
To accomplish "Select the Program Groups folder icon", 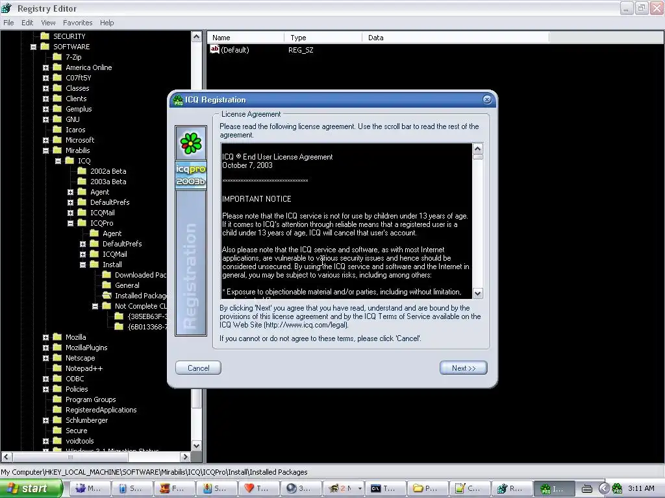I will click(57, 399).
